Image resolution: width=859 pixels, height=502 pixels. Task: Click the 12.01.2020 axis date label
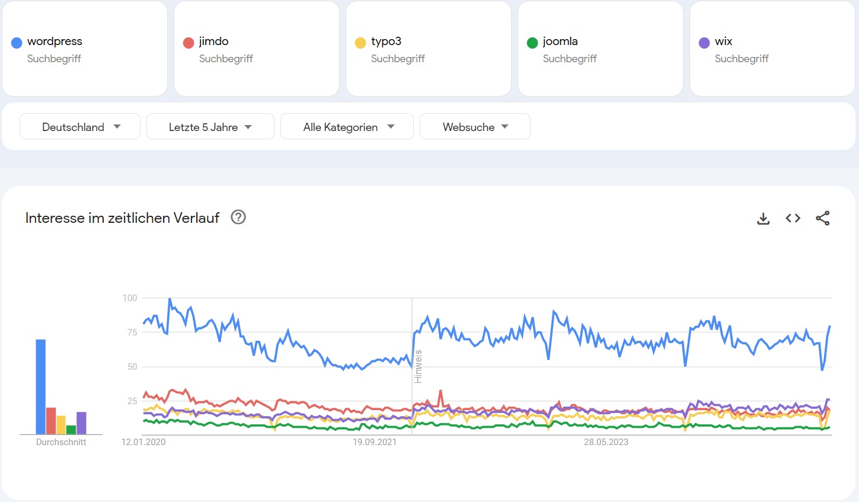tap(143, 442)
